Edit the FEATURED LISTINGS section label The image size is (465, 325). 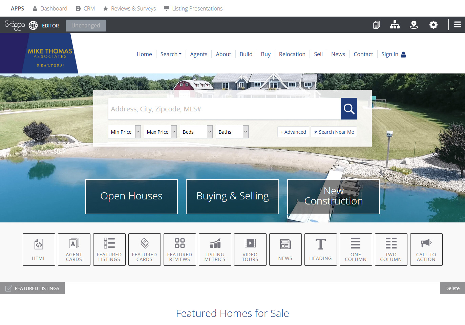(33, 288)
